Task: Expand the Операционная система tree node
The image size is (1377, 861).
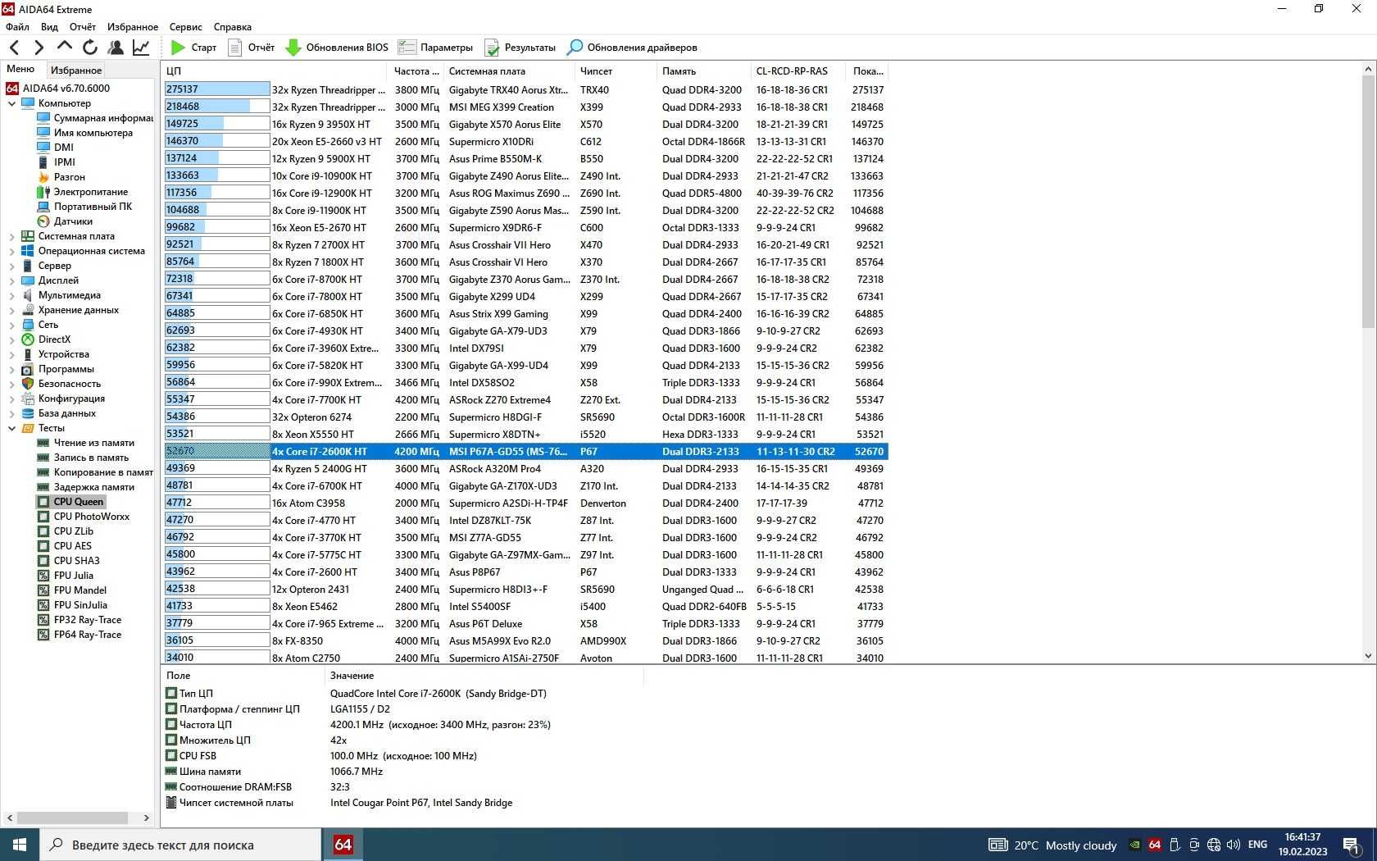Action: (11, 251)
